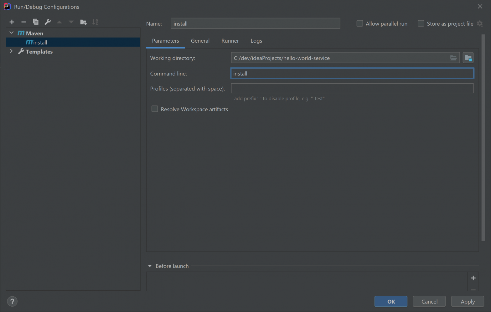Screen dimensions: 491x312
Task: Remove configuration with the minus icon
Action: [x=23, y=22]
